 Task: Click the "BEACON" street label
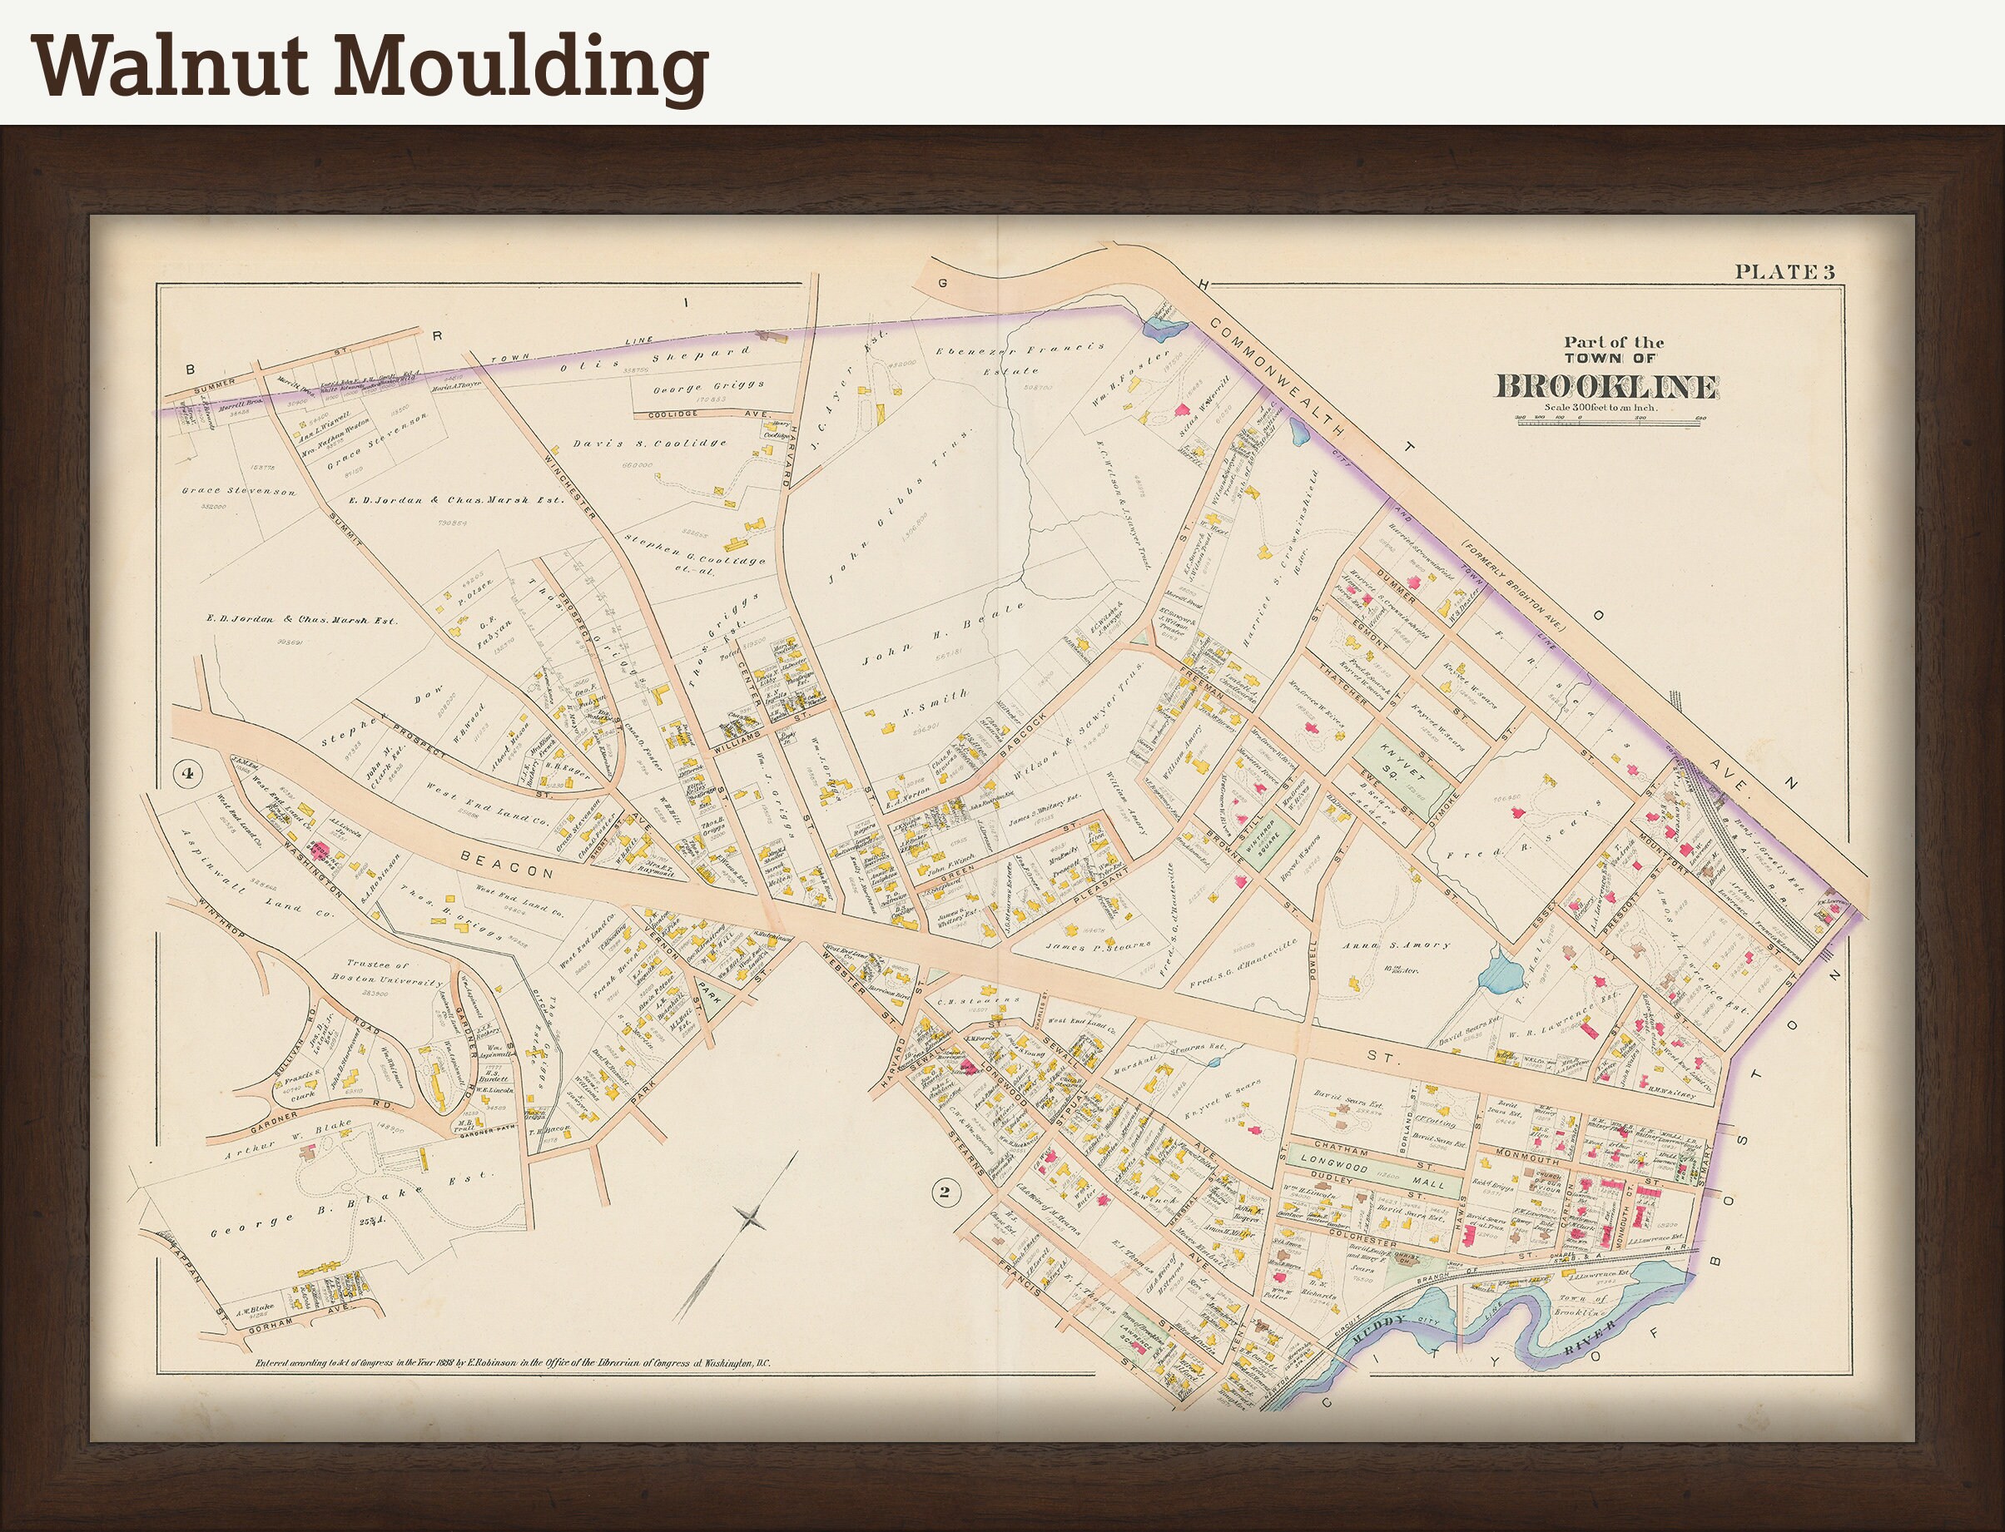[x=506, y=865]
